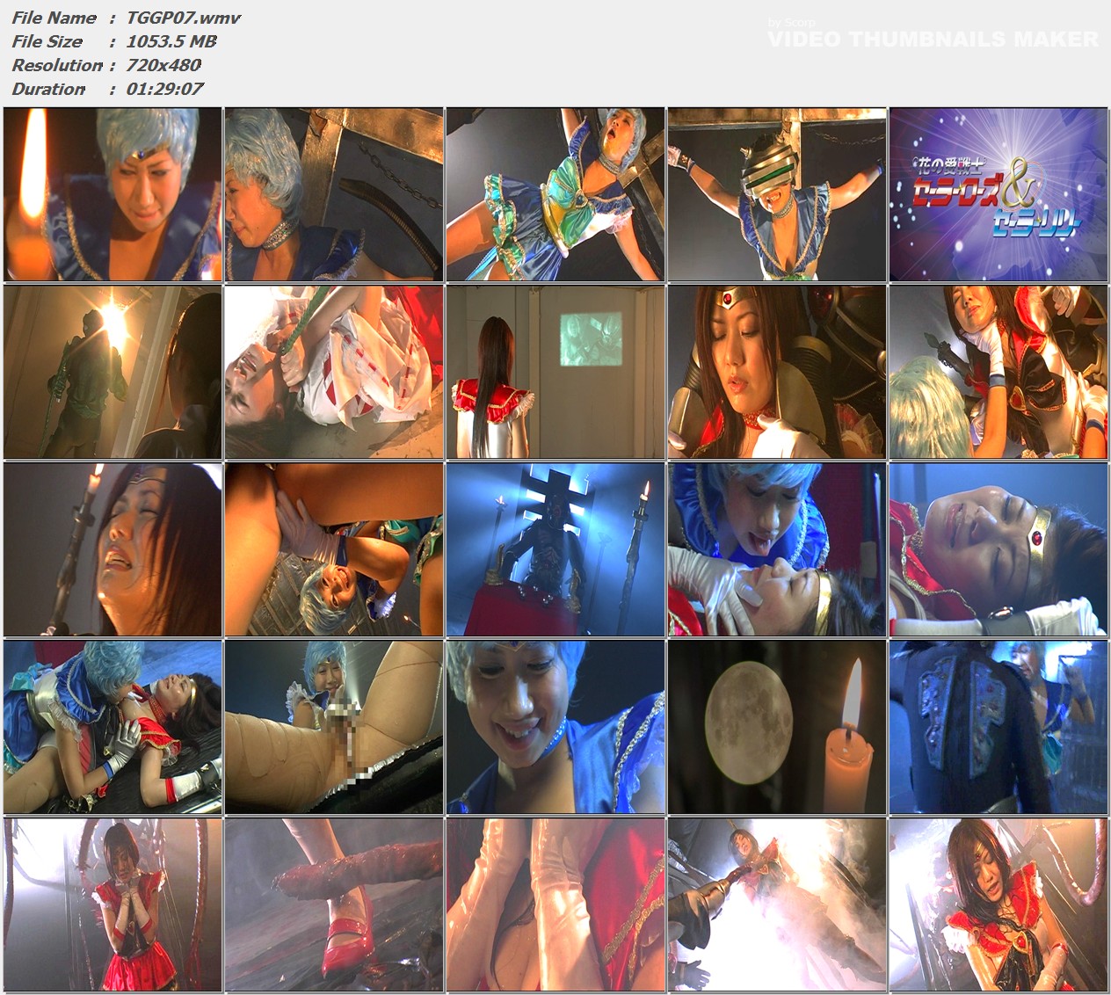The image size is (1111, 995).
Task: Select the thumbnail with a large candle flame and blue hair
Action: tap(113, 194)
